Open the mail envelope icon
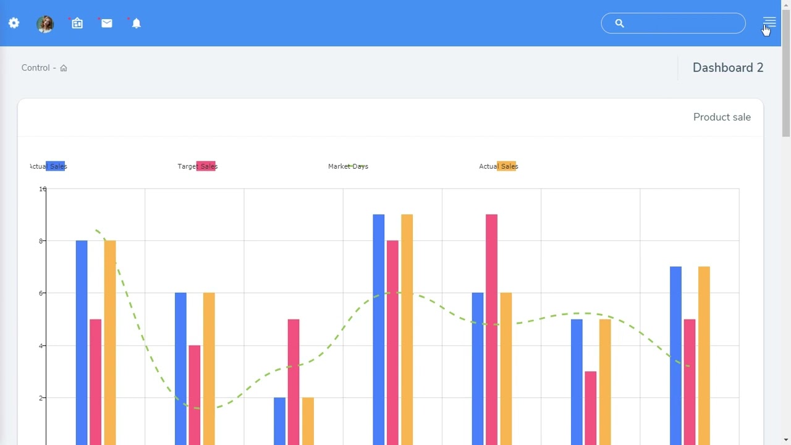 [x=107, y=23]
